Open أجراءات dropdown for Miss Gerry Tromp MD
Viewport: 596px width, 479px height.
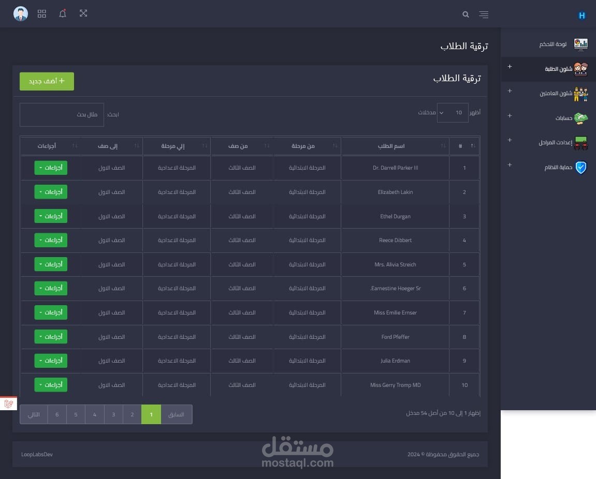coord(51,385)
